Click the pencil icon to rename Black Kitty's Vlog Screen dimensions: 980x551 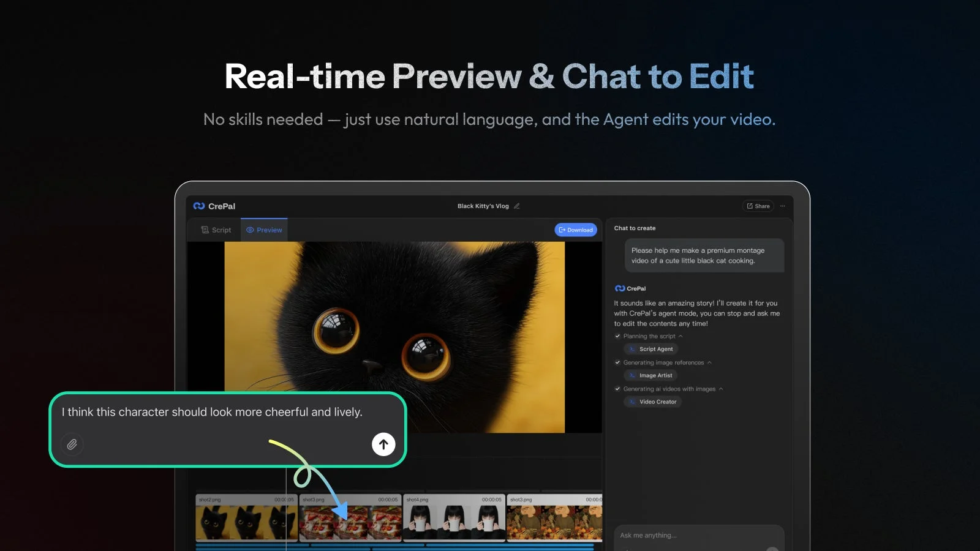pyautogui.click(x=517, y=206)
